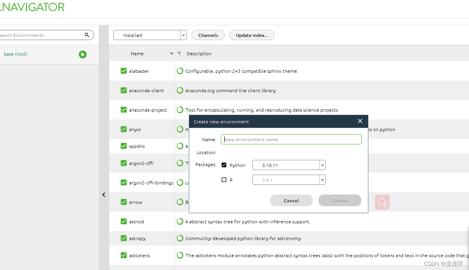Toggle the astropy package checkbox
This screenshot has width=469, height=270.
click(x=124, y=238)
